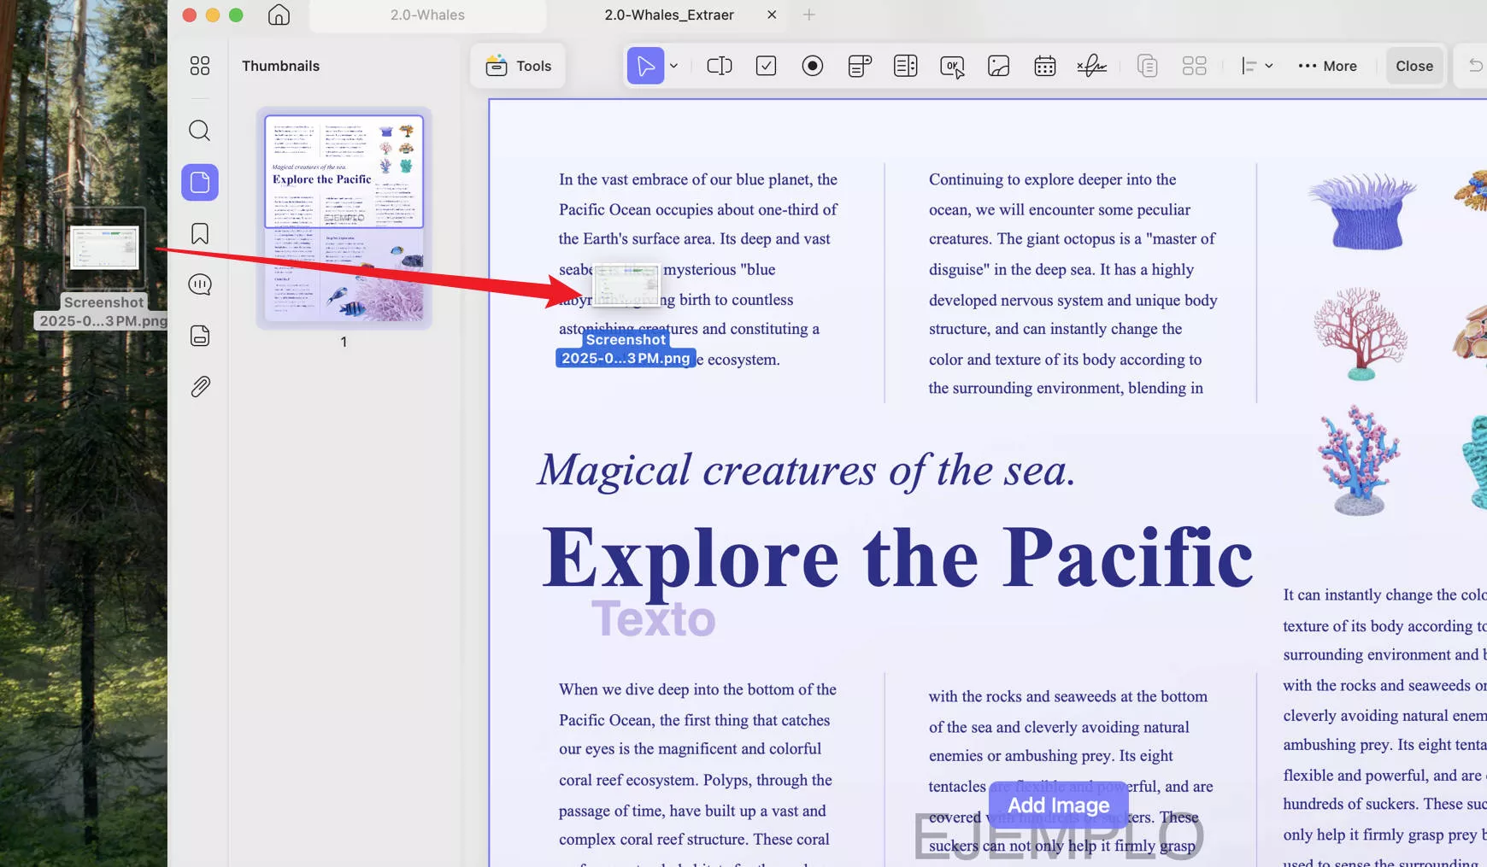Select the arrow pointer tool
The width and height of the screenshot is (1487, 867).
point(645,66)
